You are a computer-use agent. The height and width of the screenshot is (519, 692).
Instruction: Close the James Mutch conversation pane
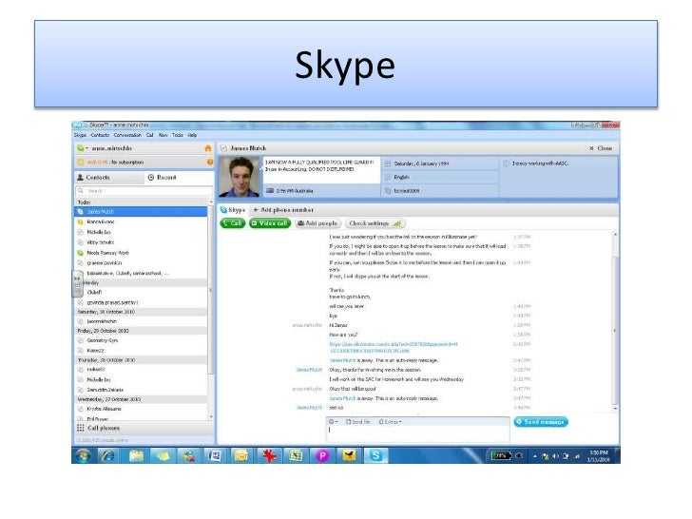point(601,148)
